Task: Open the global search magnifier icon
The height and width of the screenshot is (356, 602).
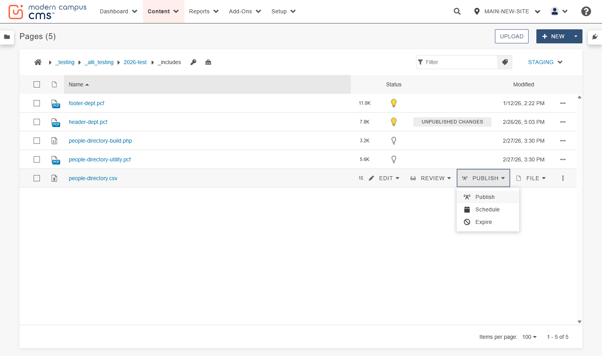Action: click(457, 11)
